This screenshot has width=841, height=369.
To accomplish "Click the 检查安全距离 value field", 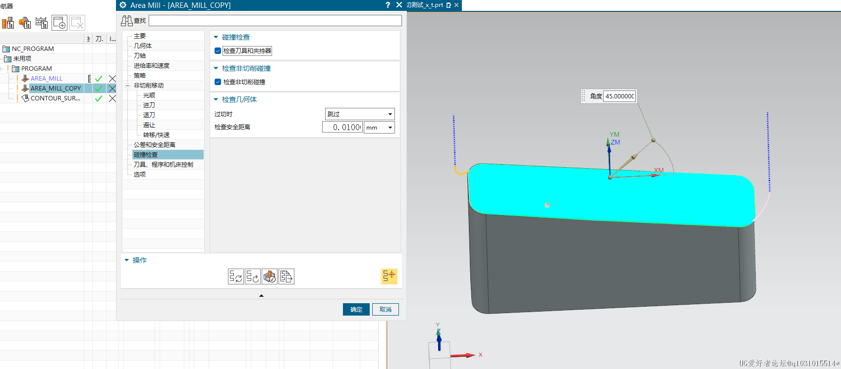I will point(342,128).
